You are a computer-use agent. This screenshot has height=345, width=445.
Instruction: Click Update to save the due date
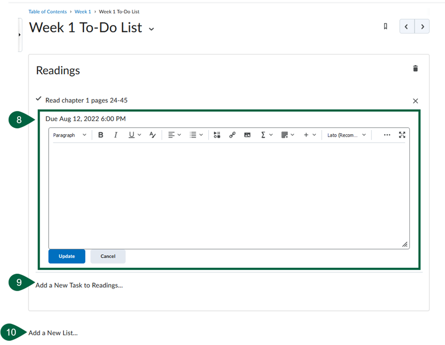67,256
